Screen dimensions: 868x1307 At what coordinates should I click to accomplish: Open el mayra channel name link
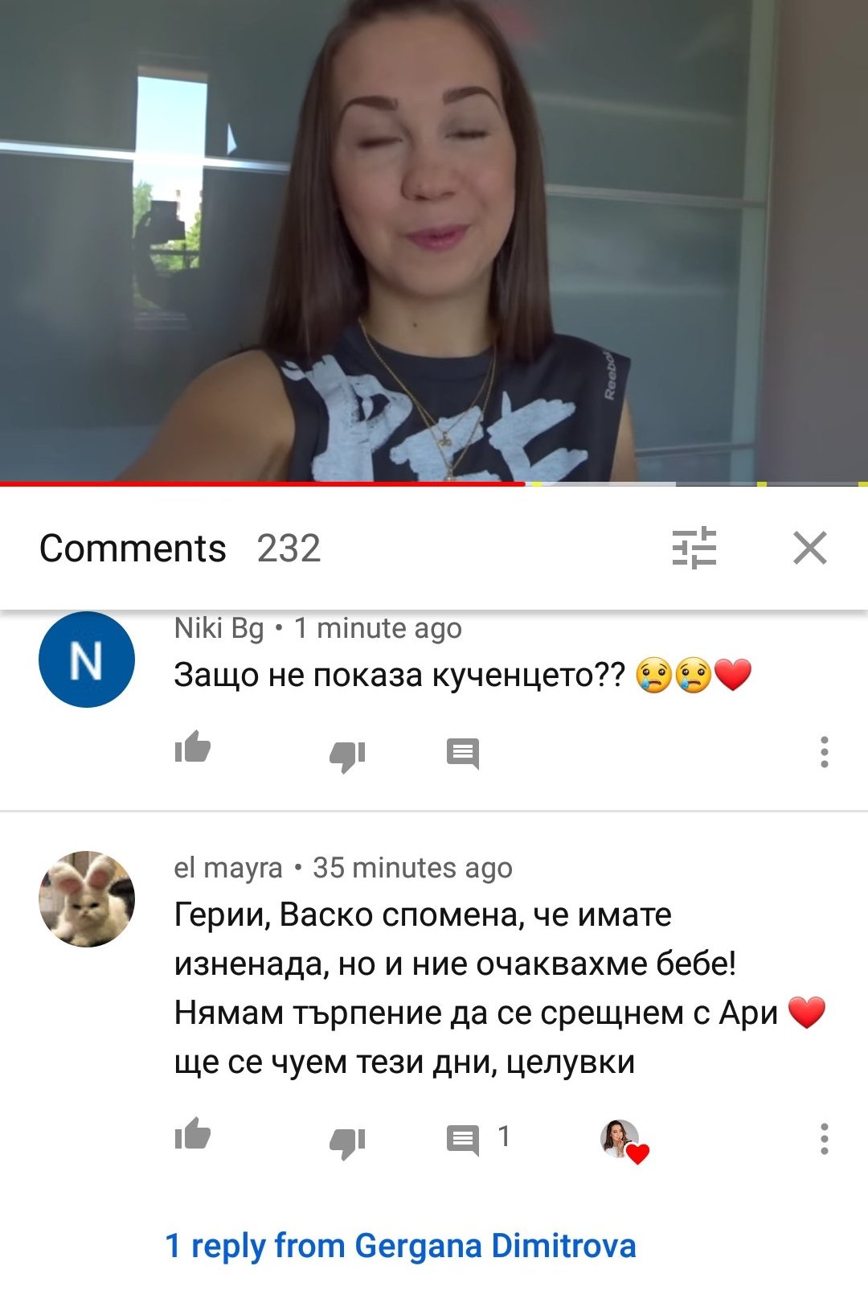coord(228,868)
